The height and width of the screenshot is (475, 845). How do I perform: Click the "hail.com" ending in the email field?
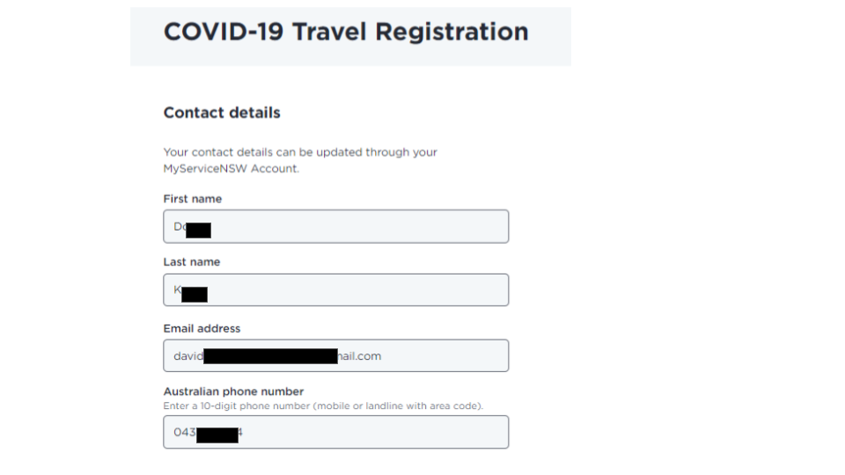click(359, 356)
